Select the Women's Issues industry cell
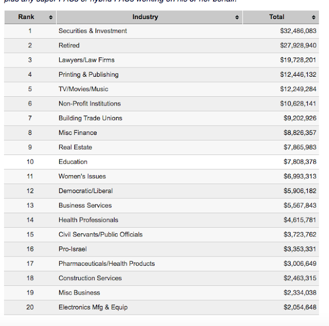The height and width of the screenshot is (326, 329). click(x=82, y=176)
